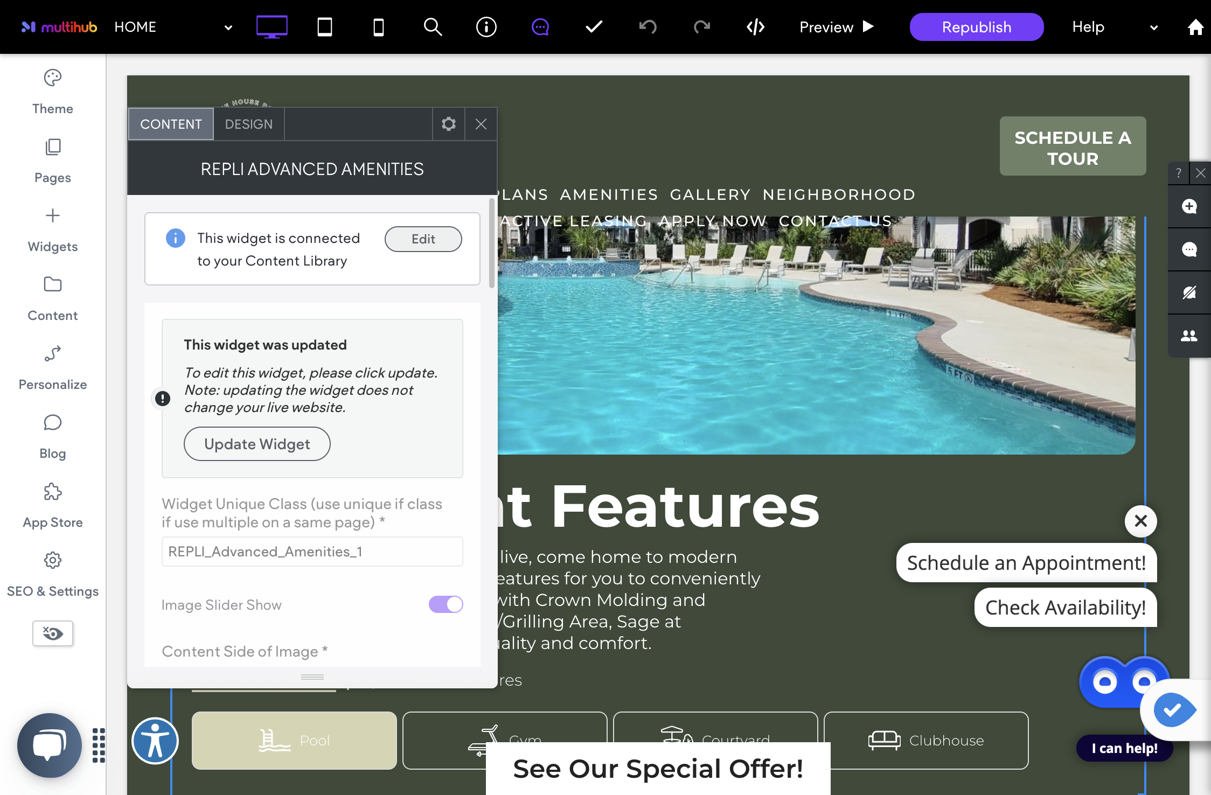
Task: Dismiss the appointment chat popup
Action: [x=1140, y=521]
